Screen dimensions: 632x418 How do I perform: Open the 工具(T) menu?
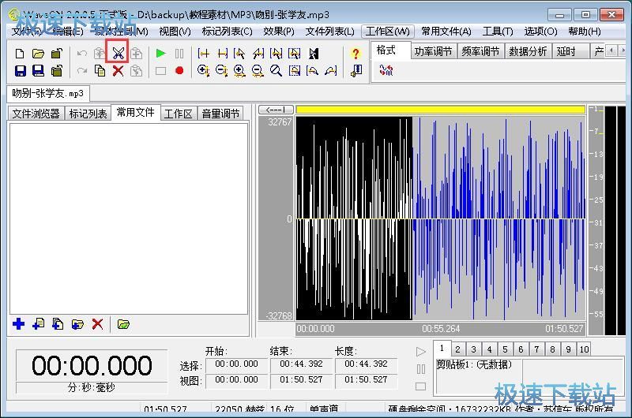point(498,32)
